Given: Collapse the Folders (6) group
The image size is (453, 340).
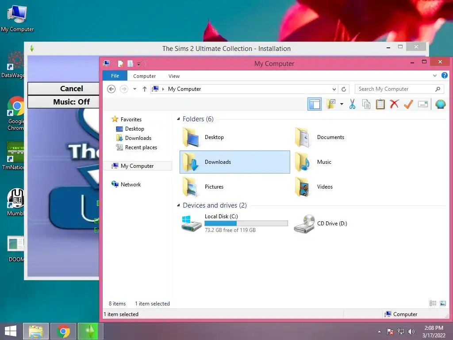Looking at the screenshot, I should click(178, 119).
